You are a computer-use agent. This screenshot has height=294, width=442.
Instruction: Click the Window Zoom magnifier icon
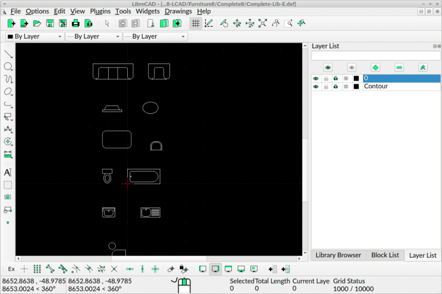pos(288,23)
